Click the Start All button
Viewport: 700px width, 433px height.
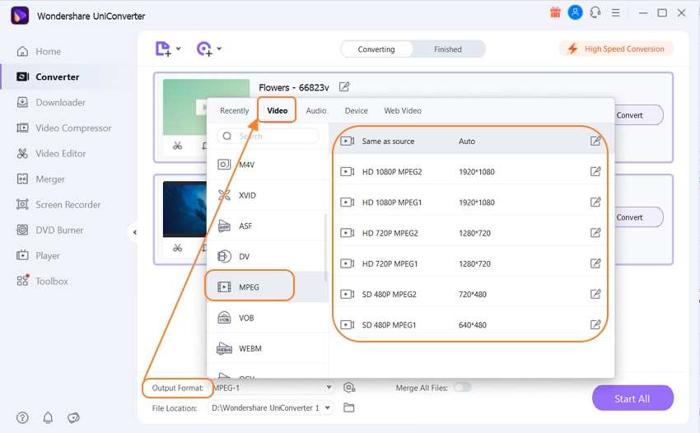coord(632,398)
